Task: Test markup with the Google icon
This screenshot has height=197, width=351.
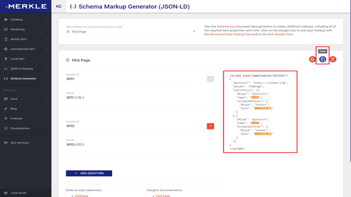Action: coord(312,59)
